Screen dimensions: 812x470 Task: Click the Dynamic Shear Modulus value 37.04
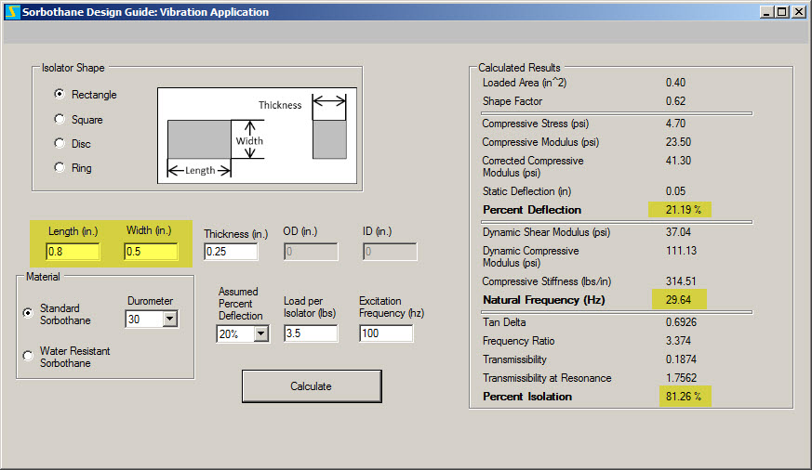coord(678,232)
